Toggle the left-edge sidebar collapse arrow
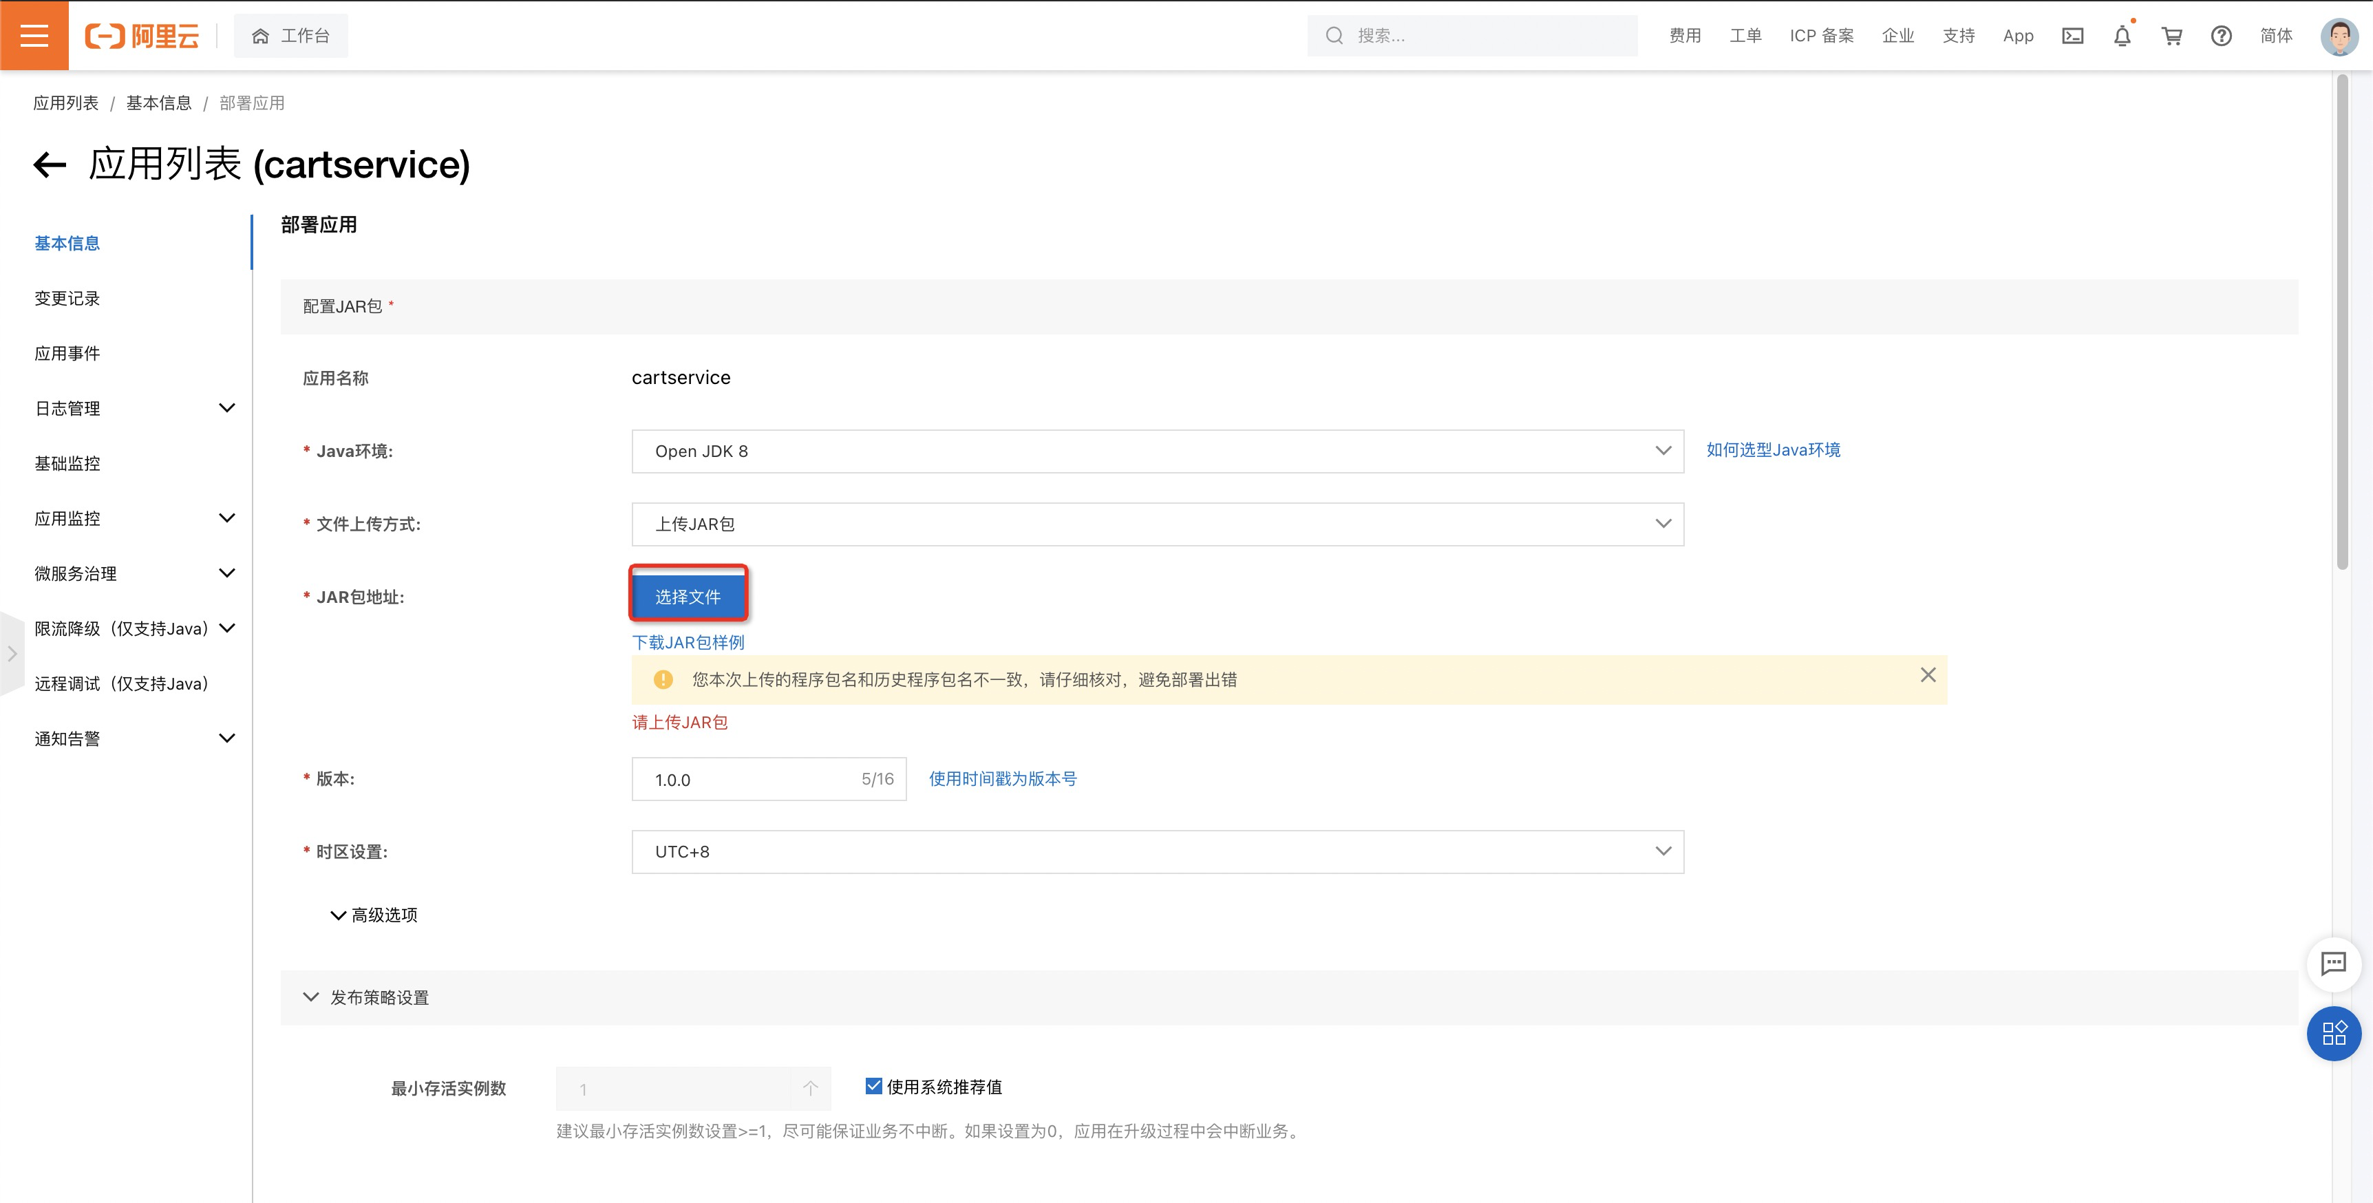The height and width of the screenshot is (1203, 2373). [x=11, y=654]
